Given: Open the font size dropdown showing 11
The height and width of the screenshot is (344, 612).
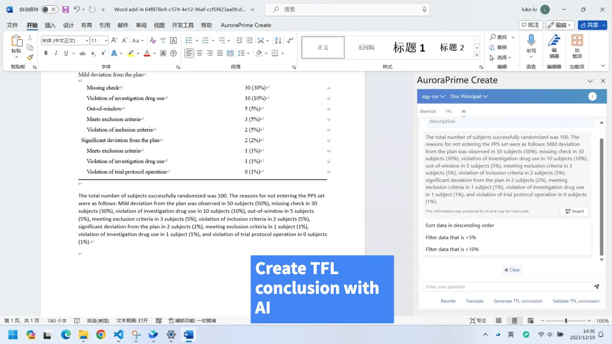Looking at the screenshot, I should pos(106,41).
